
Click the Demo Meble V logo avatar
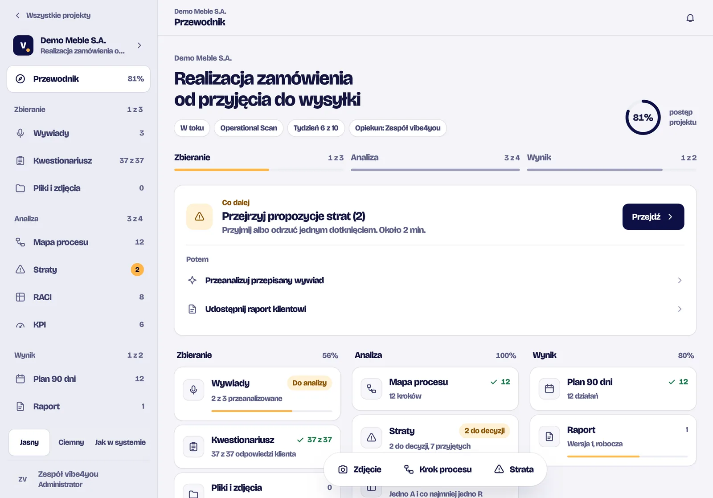tap(23, 45)
